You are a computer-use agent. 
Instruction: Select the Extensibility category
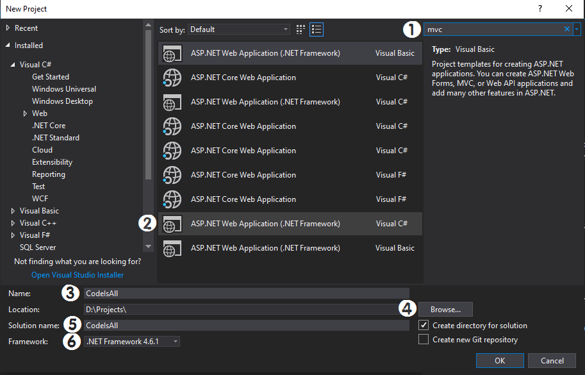pos(52,162)
